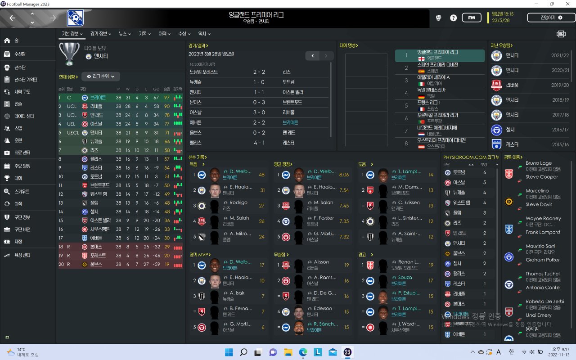Open the 리그 순위 view dropdown
576x360 pixels.
coord(101,76)
